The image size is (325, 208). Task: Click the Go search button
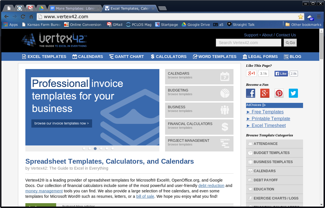[290, 43]
